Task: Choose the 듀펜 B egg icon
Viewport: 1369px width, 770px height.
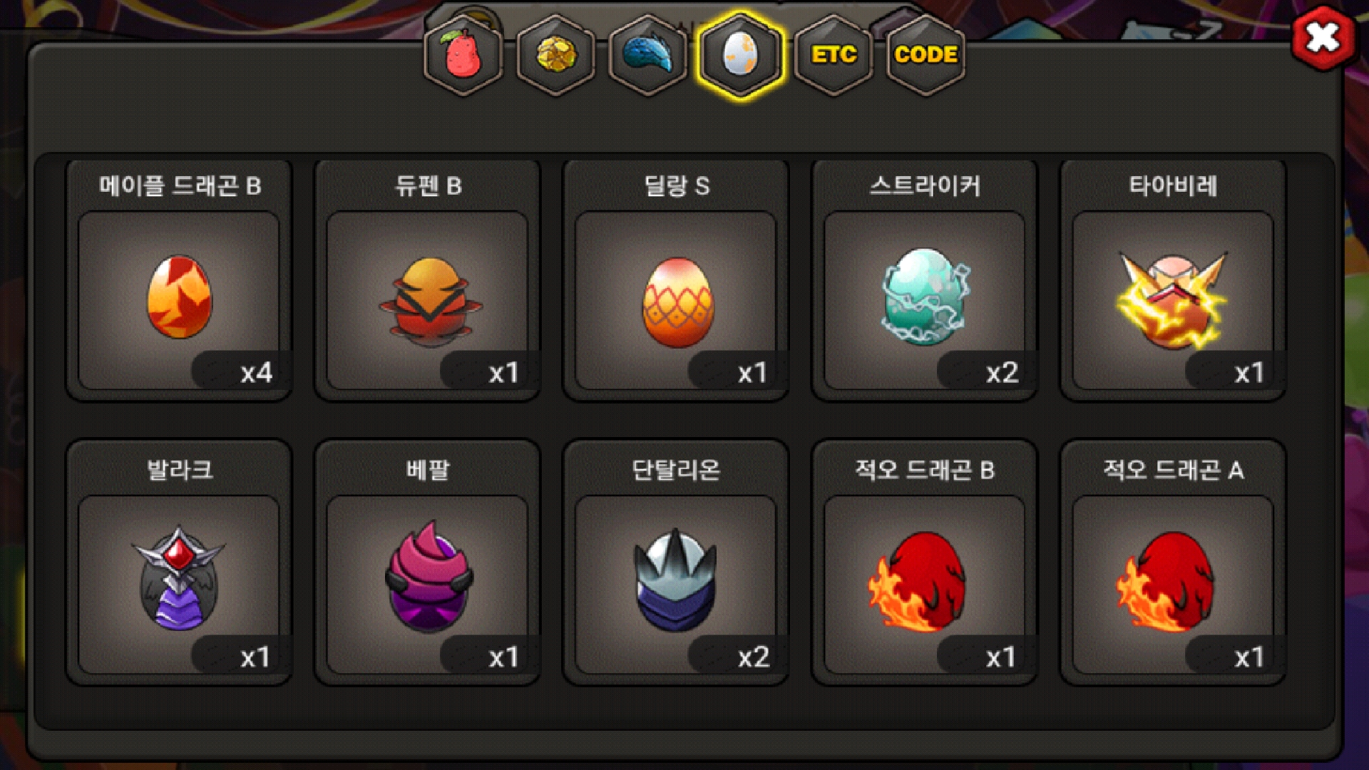Action: pyautogui.click(x=430, y=302)
